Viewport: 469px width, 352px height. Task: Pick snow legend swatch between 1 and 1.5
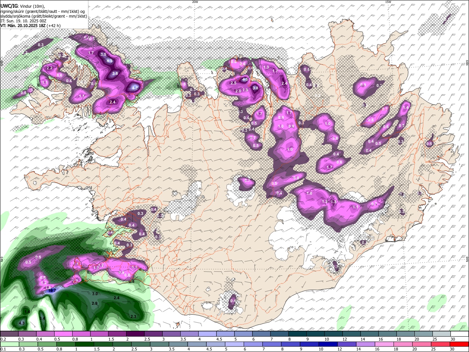point(99,334)
